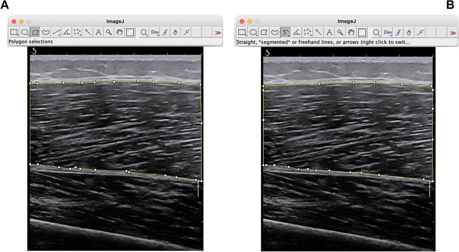Select the Angle measurement tool
The height and width of the screenshot is (252, 459).
click(66, 32)
